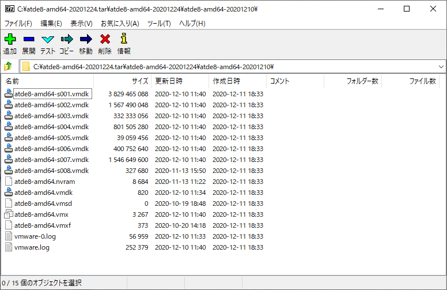Sort by the 更新日時 column header
447x290 pixels.
pyautogui.click(x=169, y=81)
